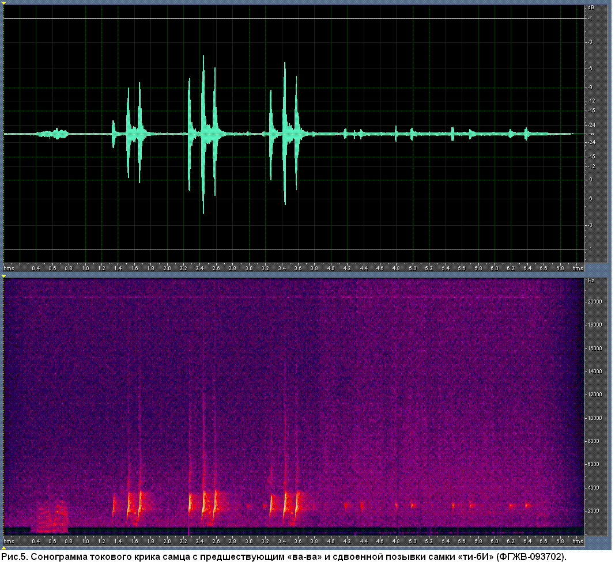This screenshot has height=576, width=615.
Task: Click the infinity mark on the dB scale
Action: click(591, 134)
